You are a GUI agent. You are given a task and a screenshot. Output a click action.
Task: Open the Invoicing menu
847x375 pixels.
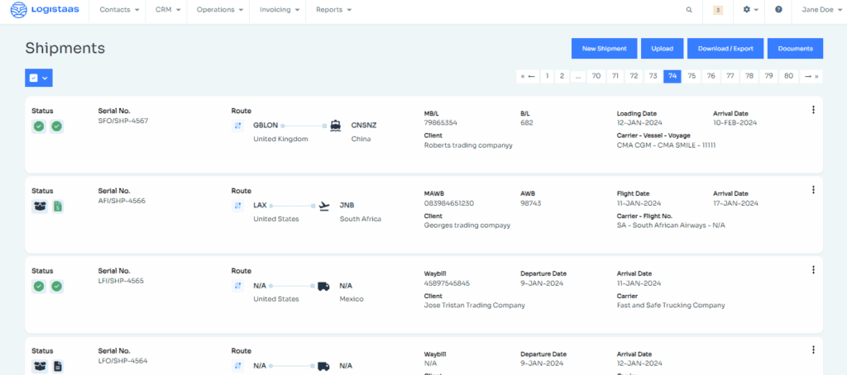[279, 10]
